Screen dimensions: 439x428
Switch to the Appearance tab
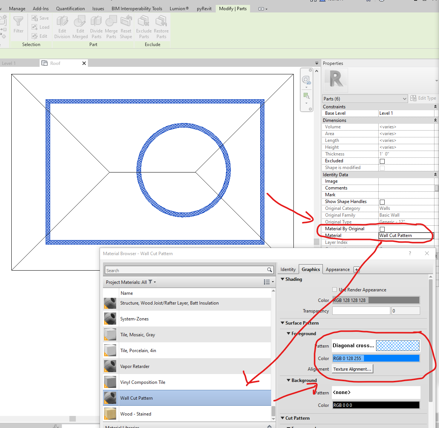click(x=337, y=269)
